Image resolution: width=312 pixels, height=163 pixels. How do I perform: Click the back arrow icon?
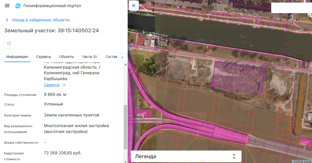click(x=7, y=20)
